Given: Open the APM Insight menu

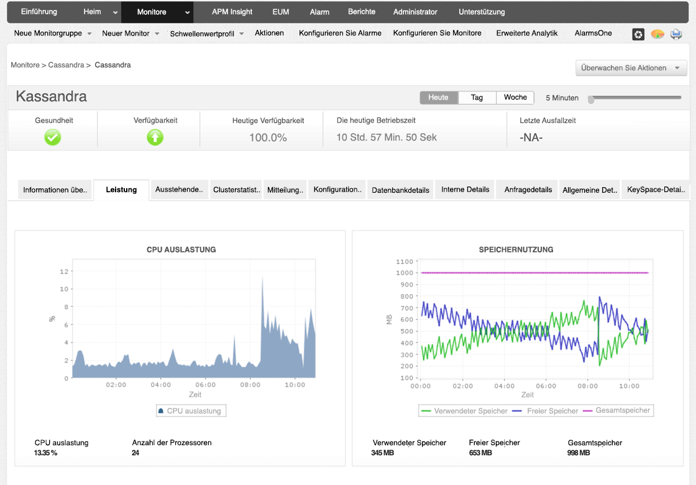Looking at the screenshot, I should coord(231,12).
